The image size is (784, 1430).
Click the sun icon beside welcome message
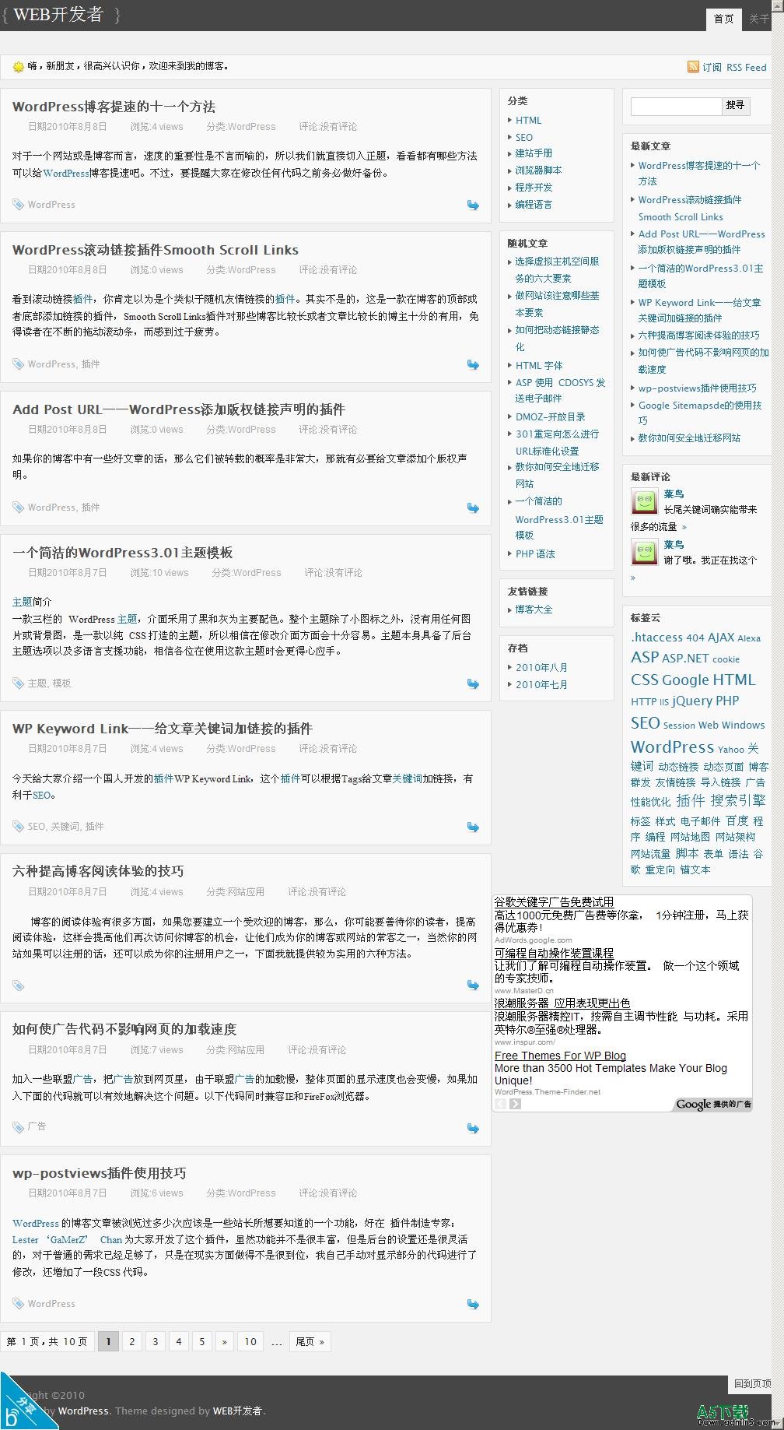tap(19, 67)
